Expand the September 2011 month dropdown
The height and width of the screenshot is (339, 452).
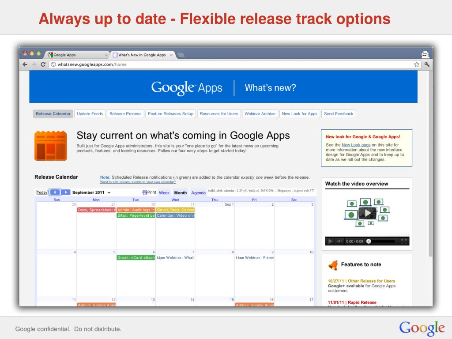pos(109,192)
